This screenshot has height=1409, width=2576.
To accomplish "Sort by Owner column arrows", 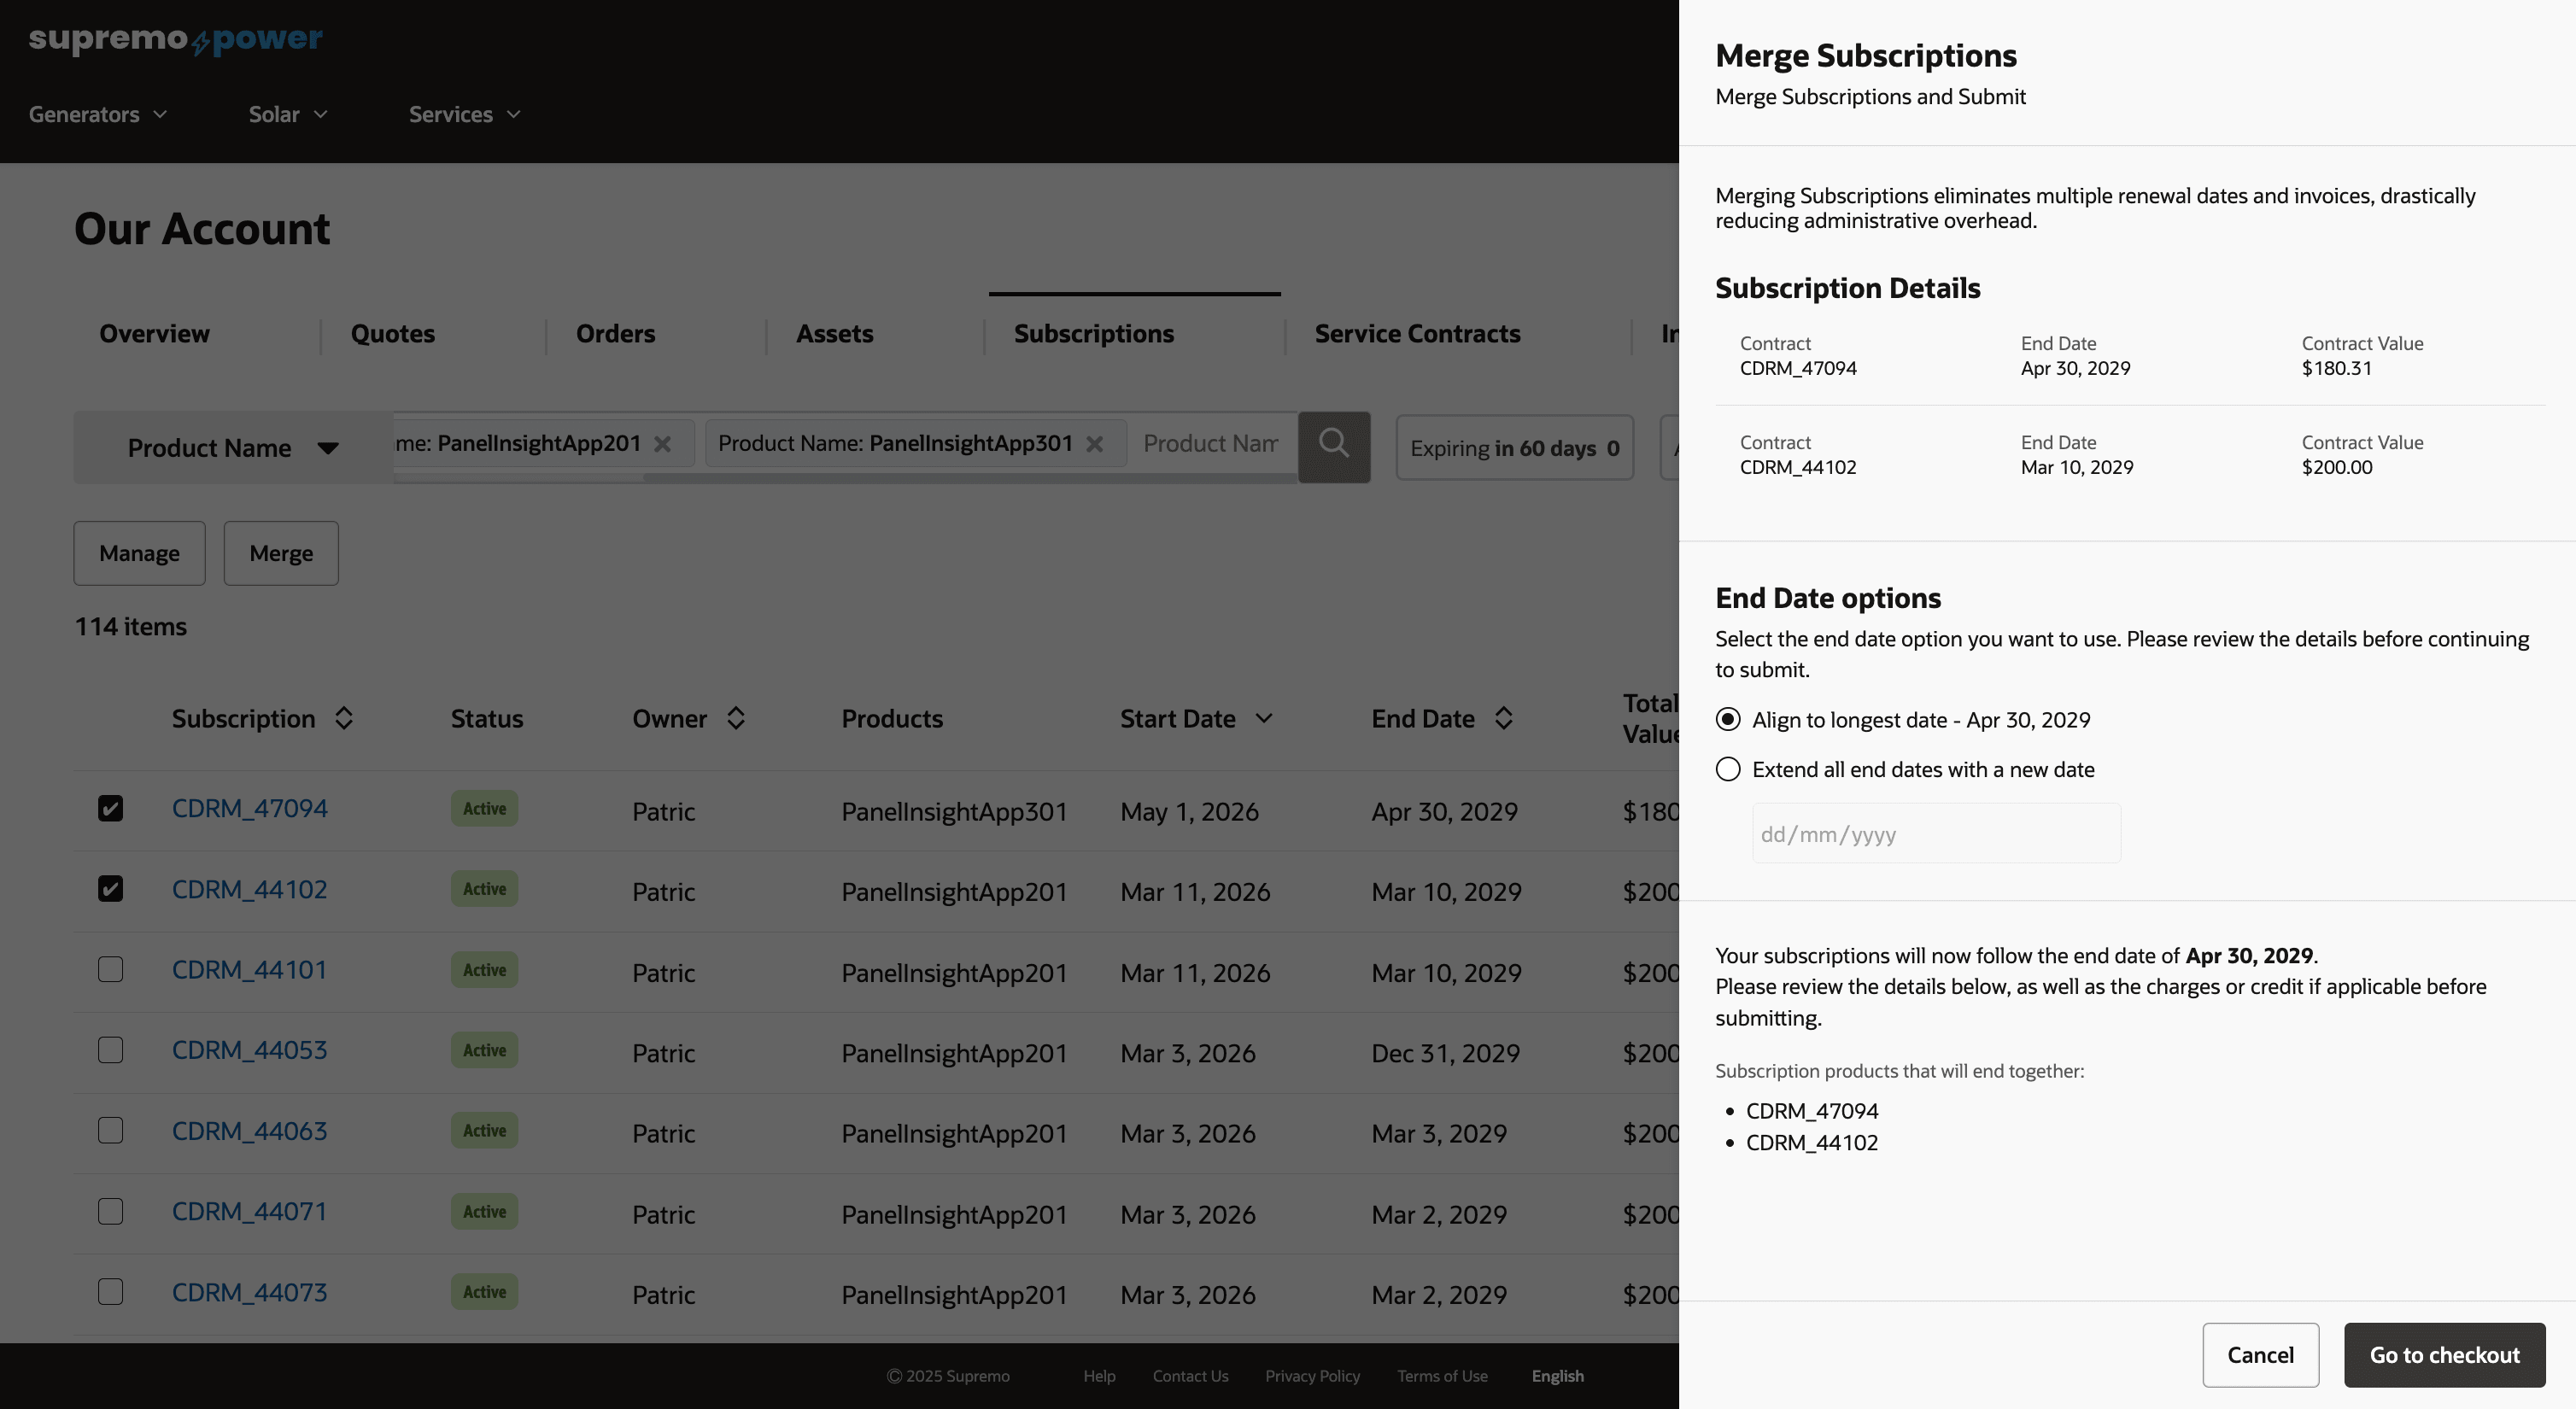I will pos(736,718).
